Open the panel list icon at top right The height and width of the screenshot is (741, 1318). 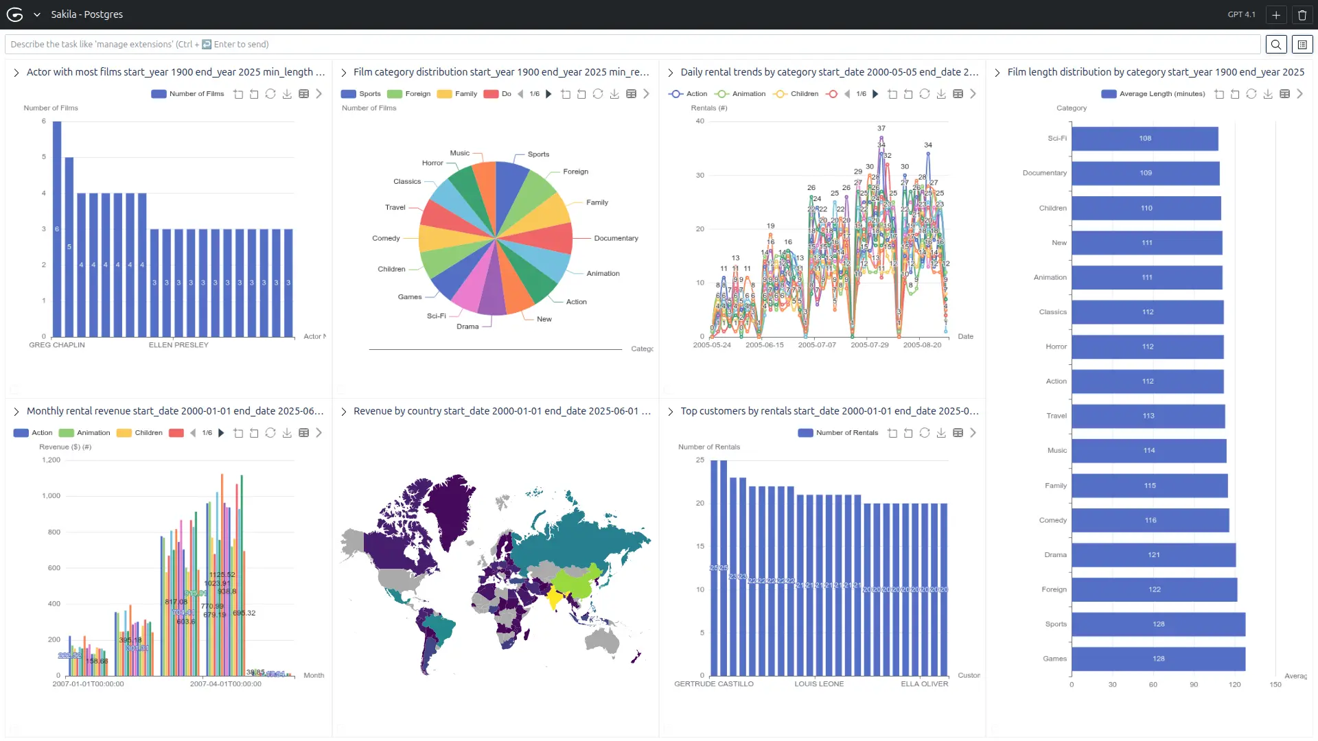(1302, 45)
